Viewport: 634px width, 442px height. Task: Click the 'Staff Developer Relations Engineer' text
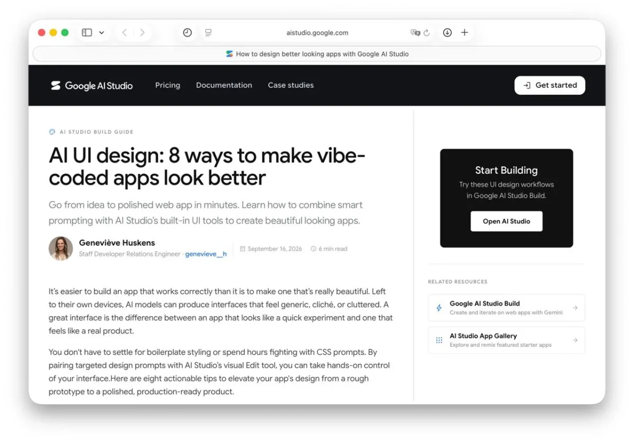coord(129,254)
